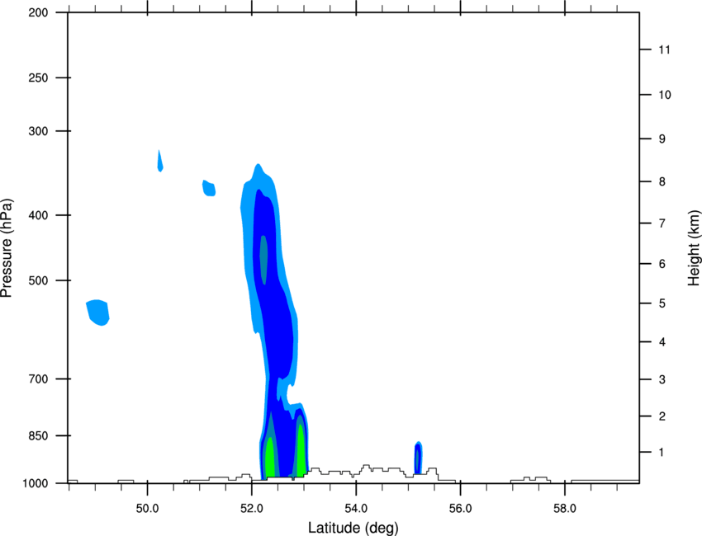Click the 250 pressure tick label
This screenshot has width=702, height=536.
point(38,78)
